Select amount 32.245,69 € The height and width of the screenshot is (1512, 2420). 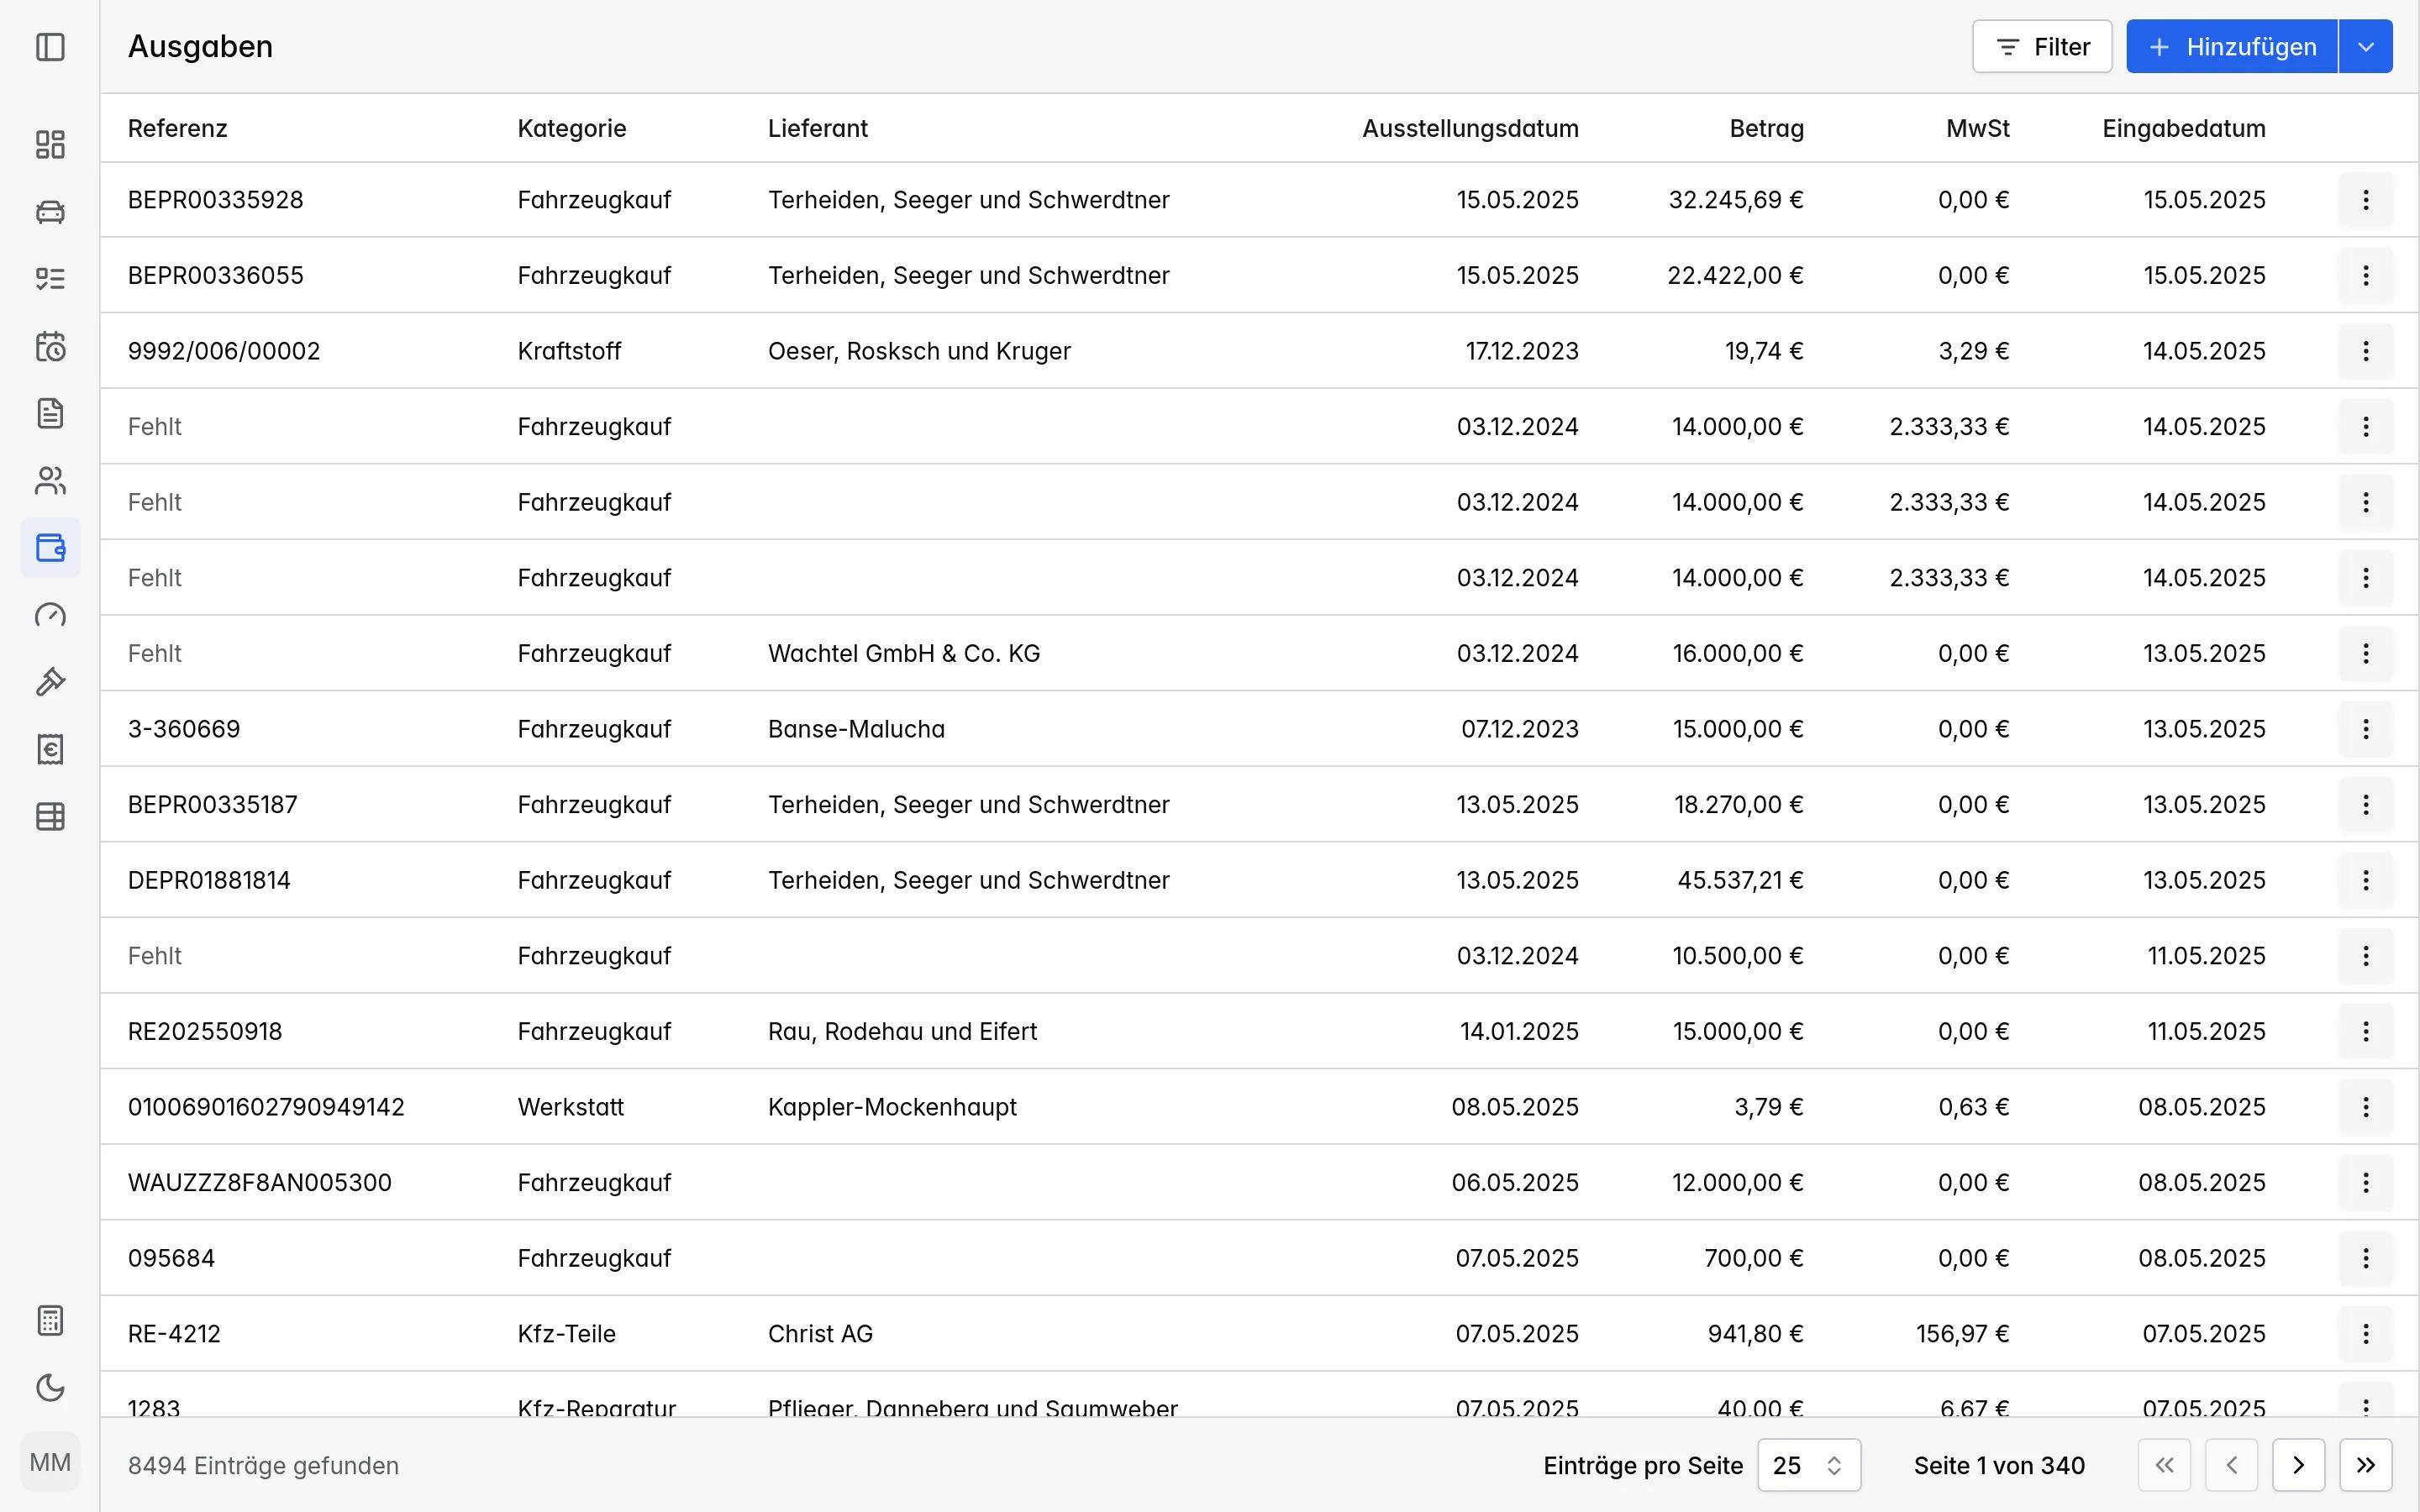pyautogui.click(x=1736, y=200)
